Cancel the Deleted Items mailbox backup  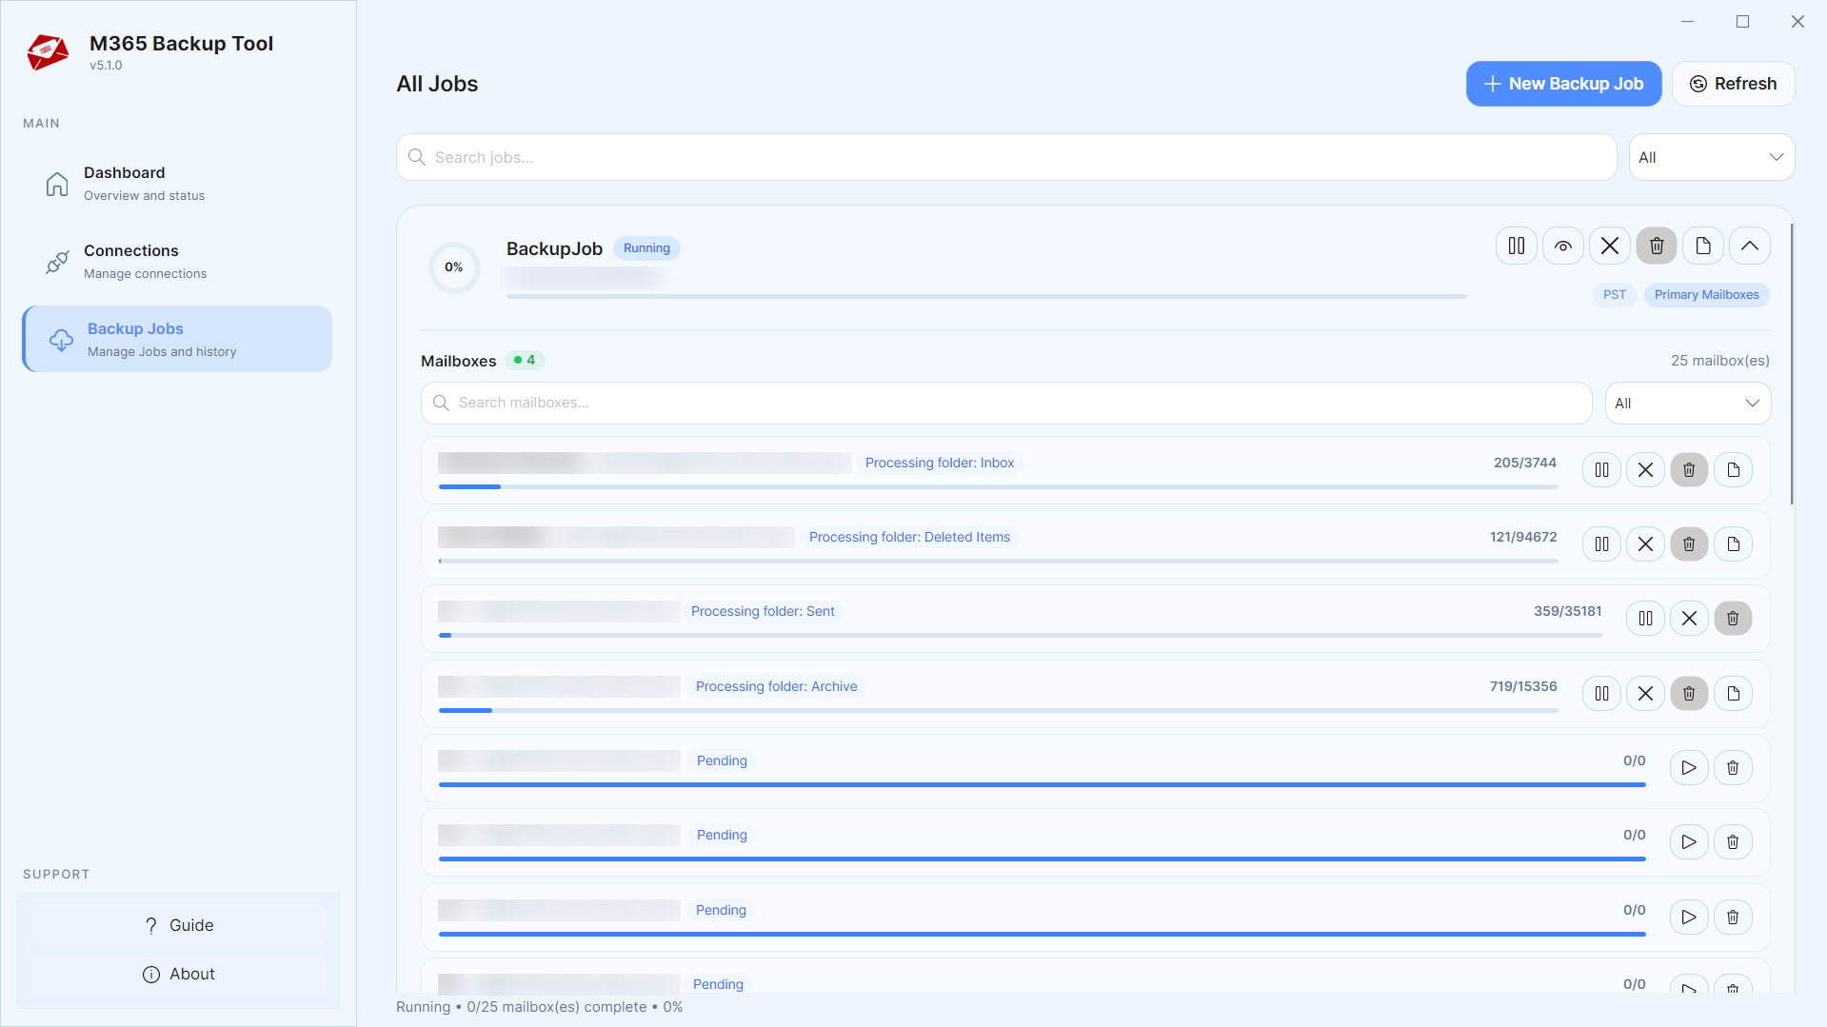coord(1645,544)
